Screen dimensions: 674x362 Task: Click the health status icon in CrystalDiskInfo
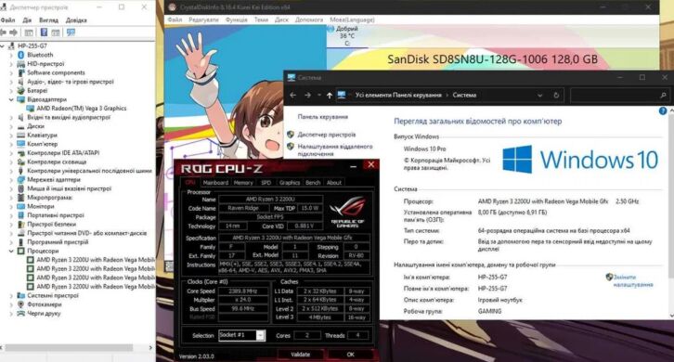tap(331, 29)
